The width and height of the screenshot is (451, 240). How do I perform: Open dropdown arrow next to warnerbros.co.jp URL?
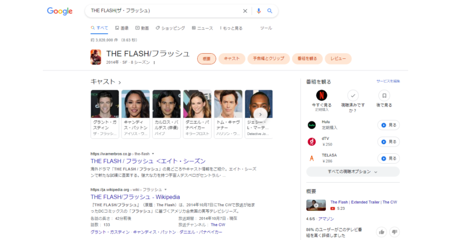(153, 154)
